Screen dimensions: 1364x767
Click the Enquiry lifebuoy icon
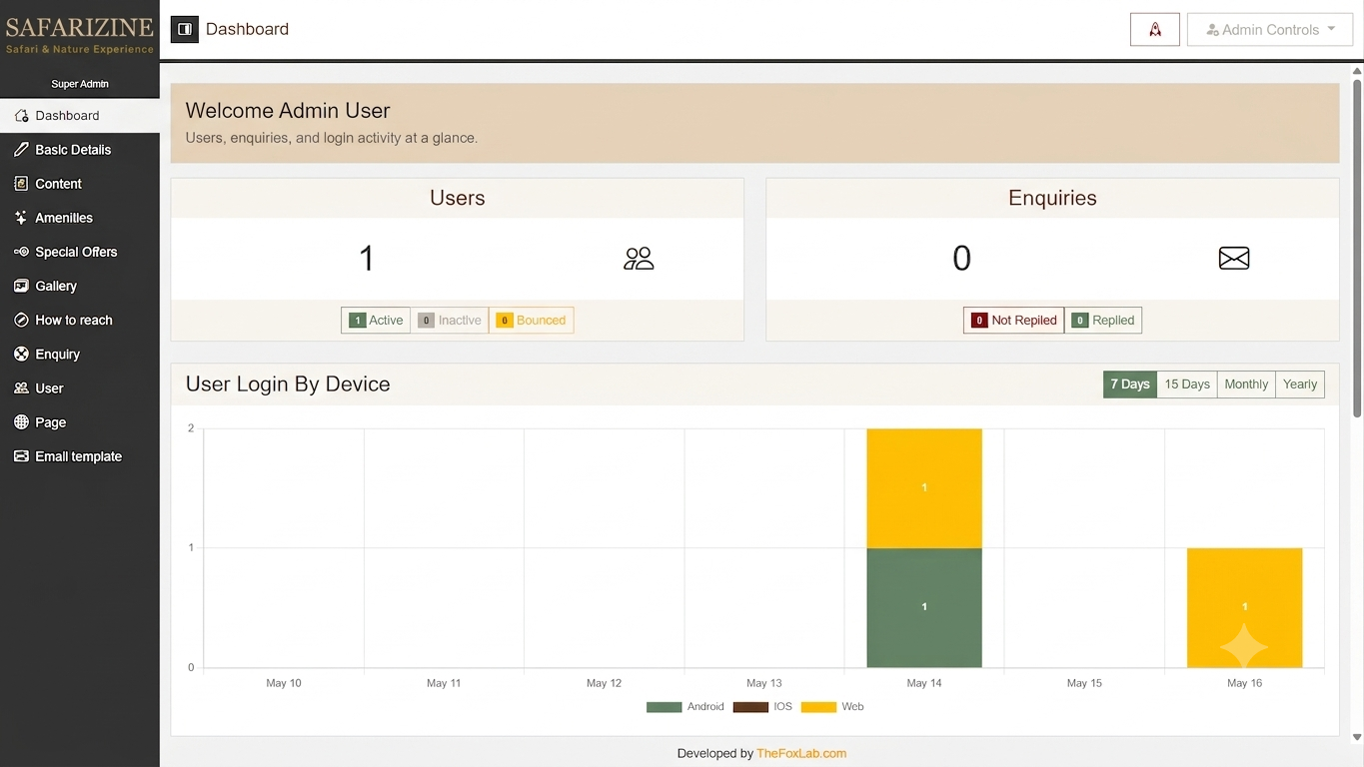point(21,354)
